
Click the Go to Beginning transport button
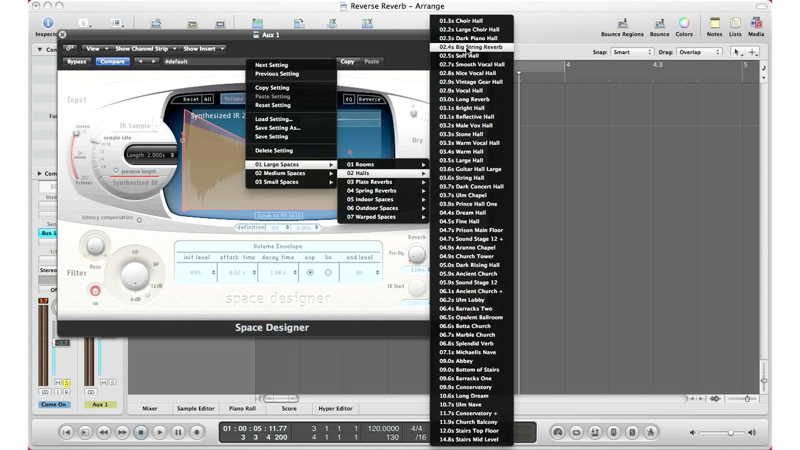[x=66, y=432]
